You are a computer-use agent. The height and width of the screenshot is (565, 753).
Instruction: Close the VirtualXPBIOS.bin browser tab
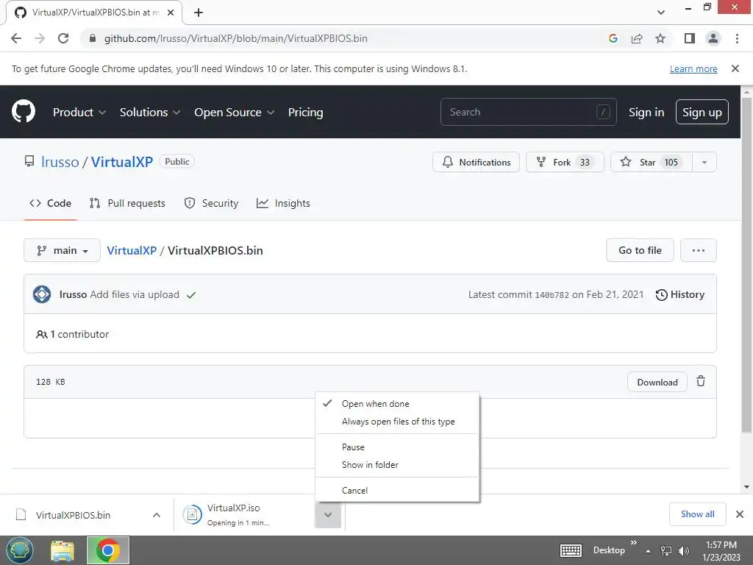171,13
